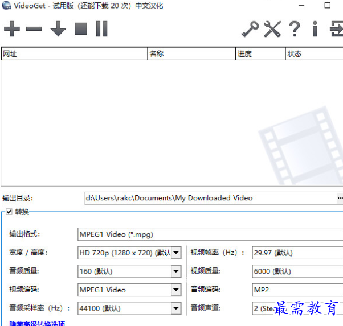This screenshot has width=343, height=326.
Task: Open settings with the wrench and screwdriver icon
Action: tap(272, 29)
